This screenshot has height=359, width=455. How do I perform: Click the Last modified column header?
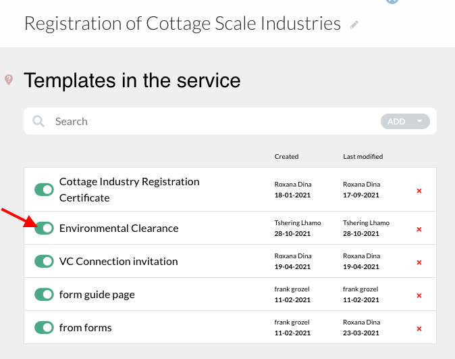pos(363,156)
